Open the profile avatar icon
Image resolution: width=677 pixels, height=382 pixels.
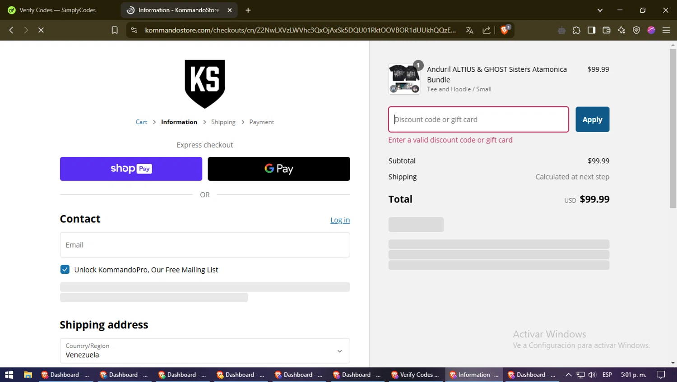651,30
